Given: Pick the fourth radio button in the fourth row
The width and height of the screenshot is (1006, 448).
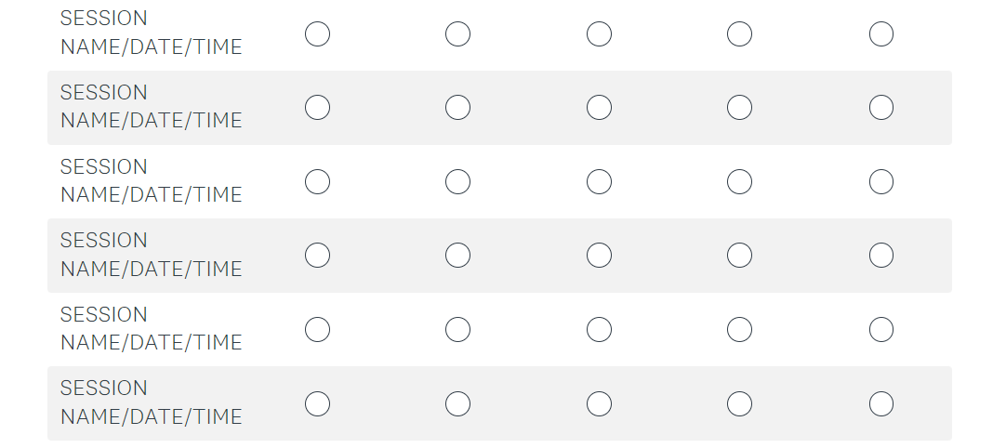Looking at the screenshot, I should pos(739,256).
